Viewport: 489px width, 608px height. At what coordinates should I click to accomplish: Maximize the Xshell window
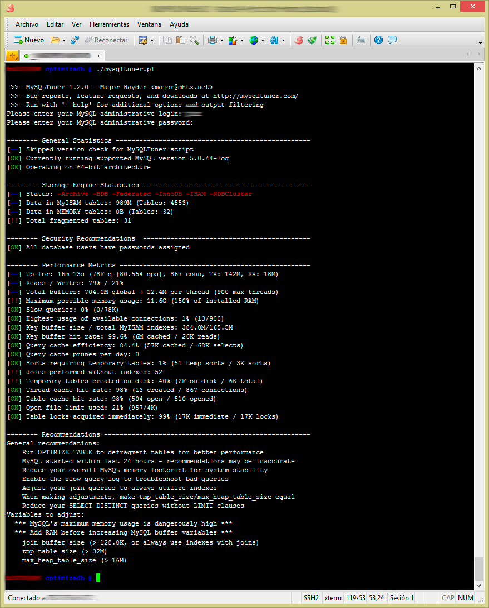(453, 7)
